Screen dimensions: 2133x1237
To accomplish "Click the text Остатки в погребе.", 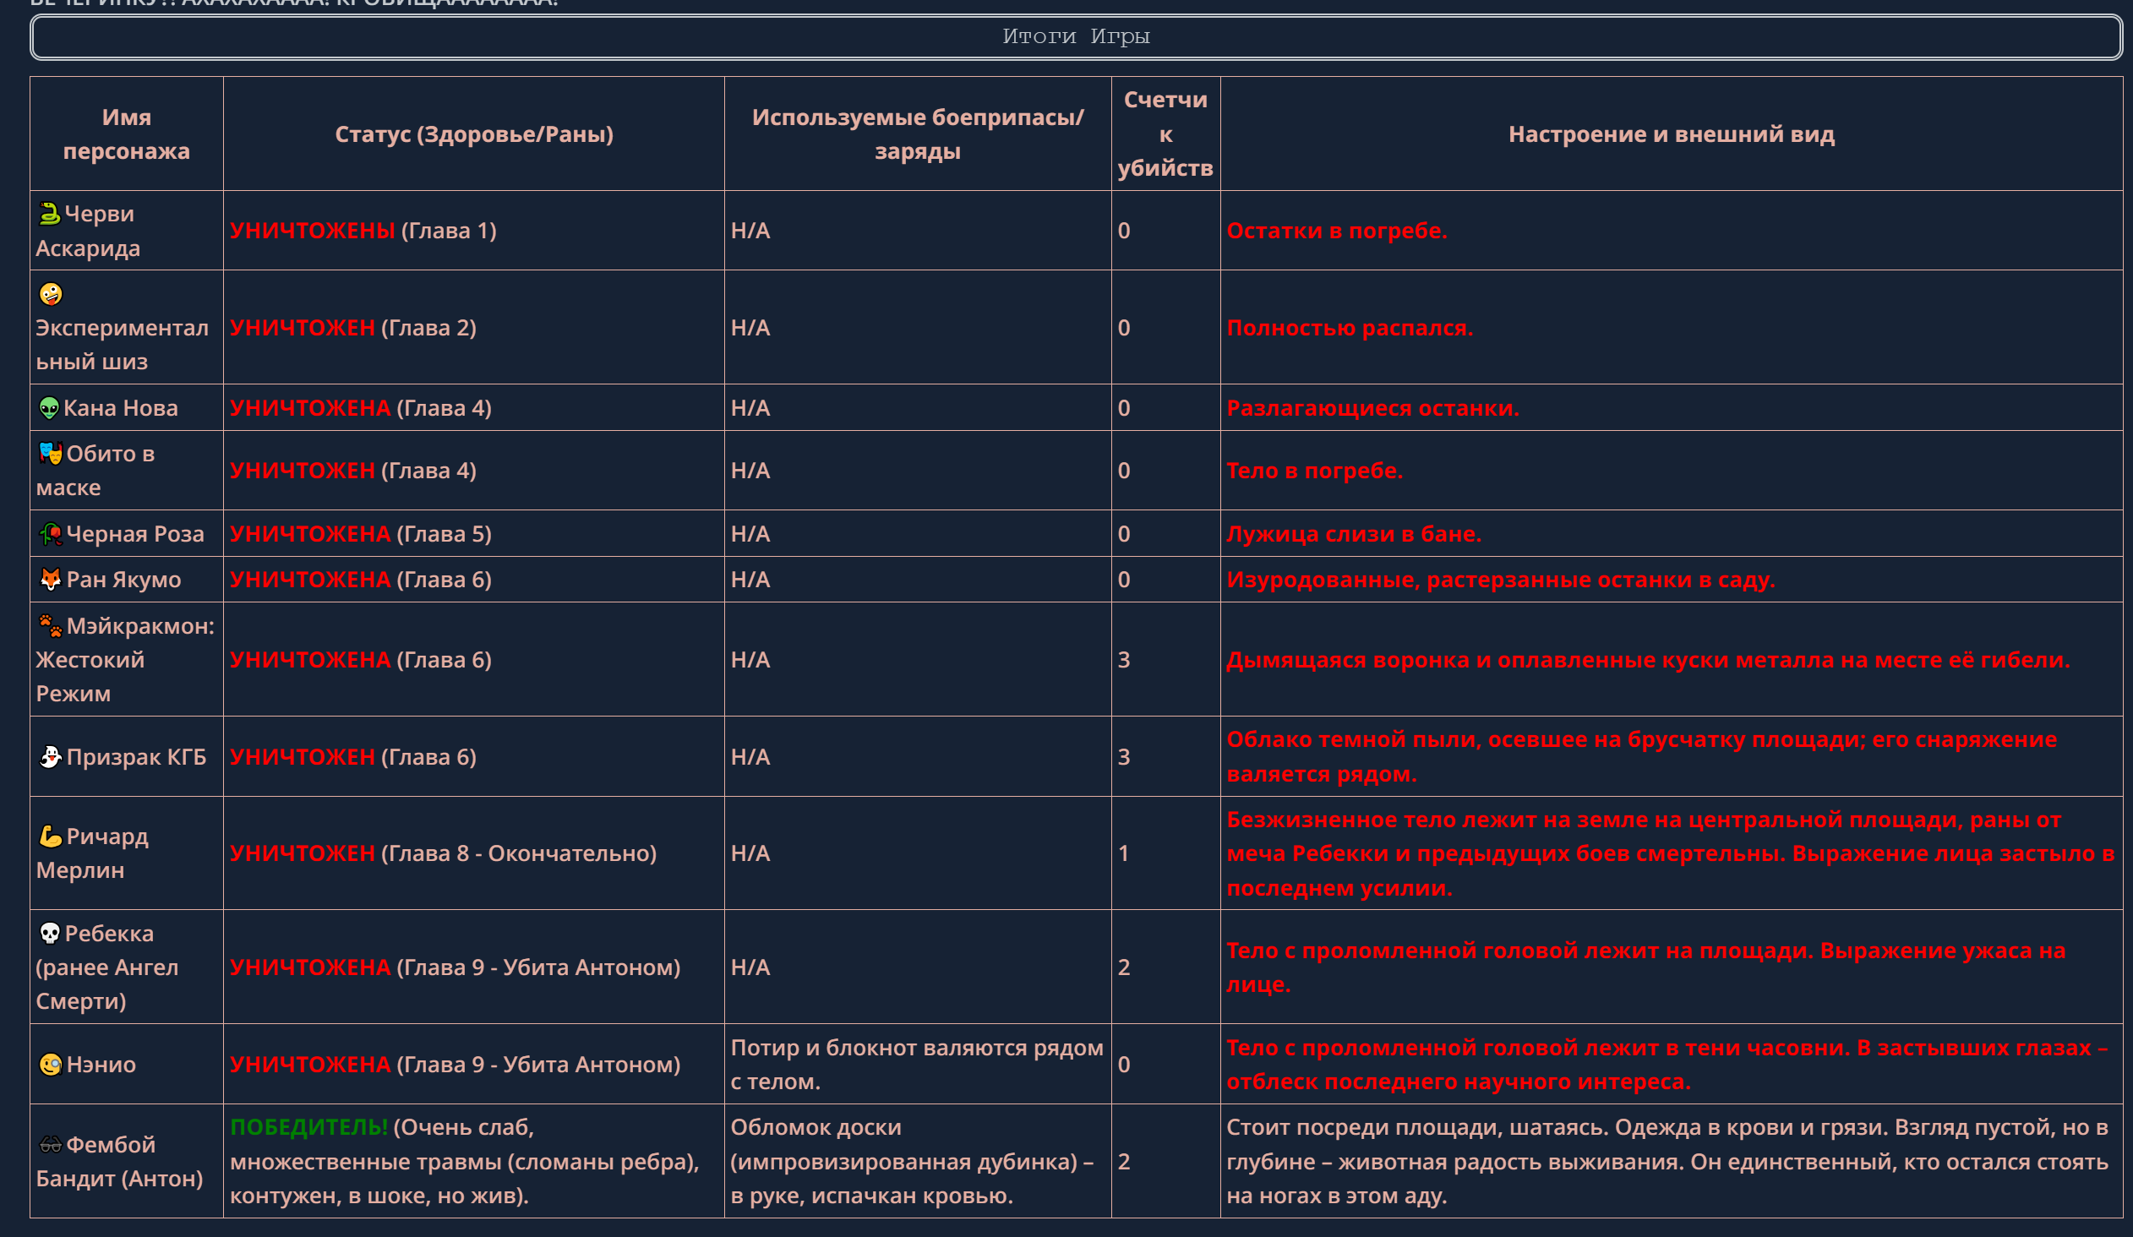I will coord(1337,230).
